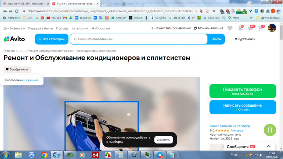This screenshot has height=159, width=283.
Task: Open the air conditioner photo
Action: [x=102, y=126]
